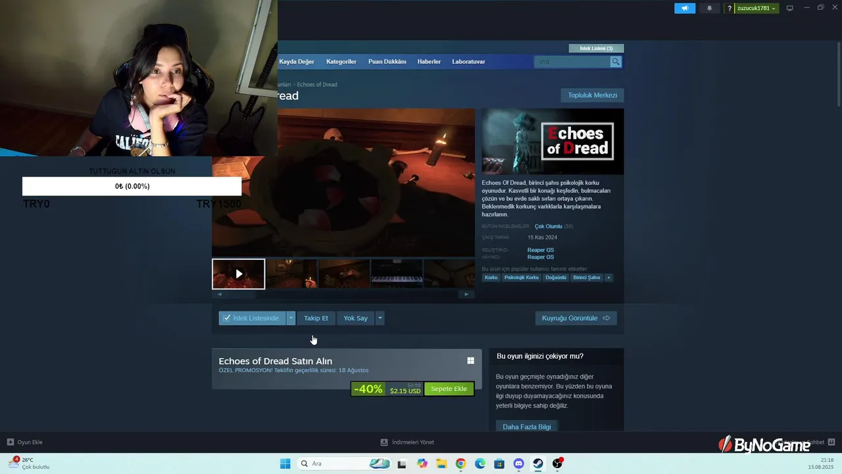Open the Haberler store tab

coord(429,61)
